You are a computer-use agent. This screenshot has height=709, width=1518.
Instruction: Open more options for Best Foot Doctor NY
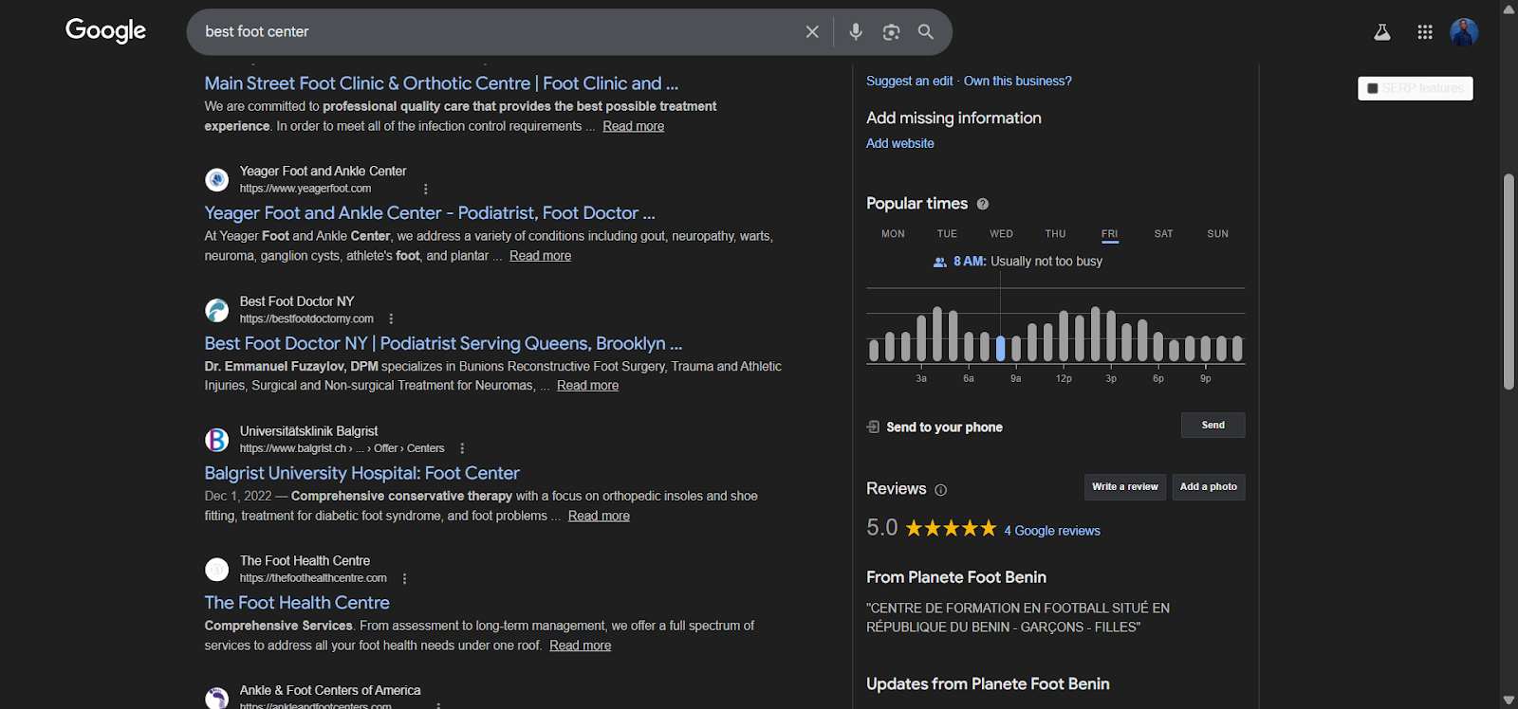[391, 318]
